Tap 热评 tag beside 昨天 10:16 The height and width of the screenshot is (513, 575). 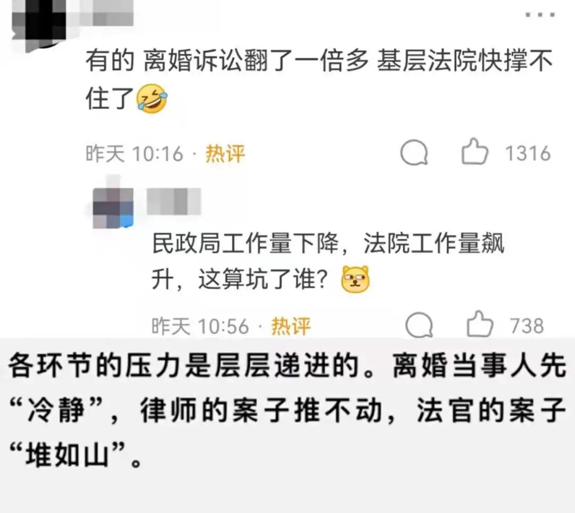(x=225, y=153)
